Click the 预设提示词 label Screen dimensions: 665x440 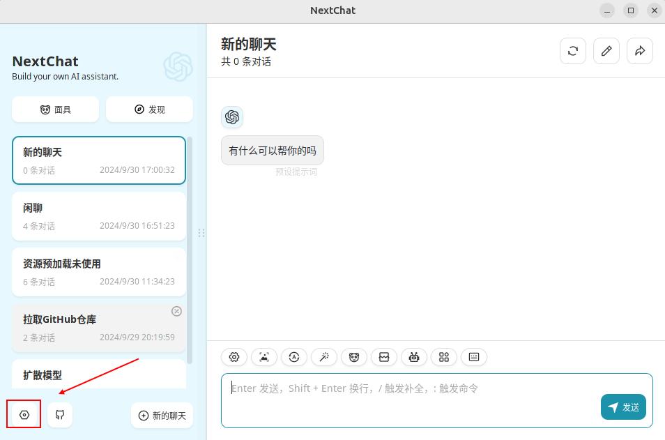pos(296,172)
